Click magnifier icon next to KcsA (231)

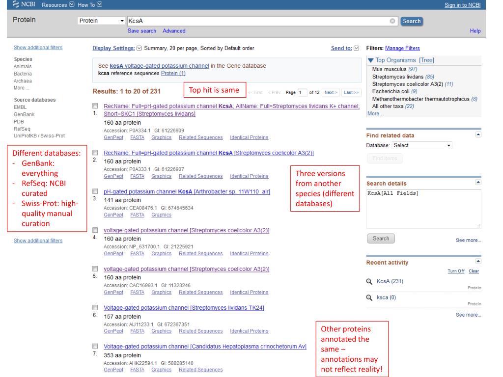(369, 281)
